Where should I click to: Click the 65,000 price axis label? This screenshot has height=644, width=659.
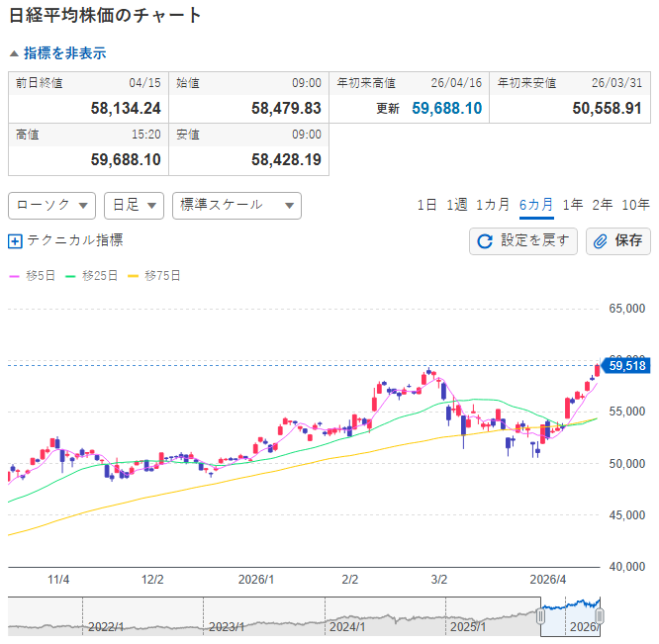point(627,309)
